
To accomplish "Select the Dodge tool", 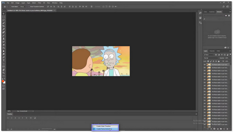I will tap(3, 54).
